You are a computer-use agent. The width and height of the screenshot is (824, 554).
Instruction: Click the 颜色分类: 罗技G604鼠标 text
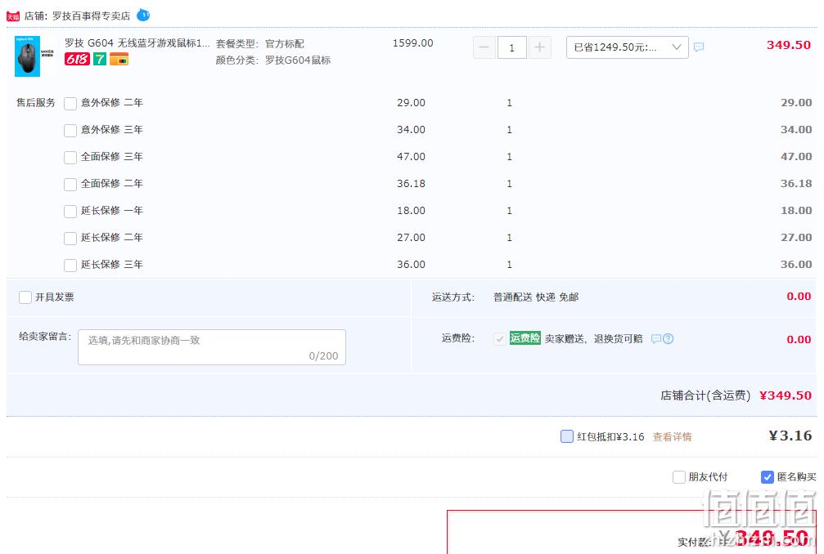(273, 60)
